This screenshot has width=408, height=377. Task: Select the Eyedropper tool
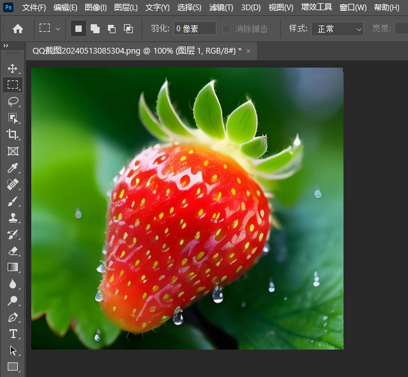pyautogui.click(x=13, y=168)
